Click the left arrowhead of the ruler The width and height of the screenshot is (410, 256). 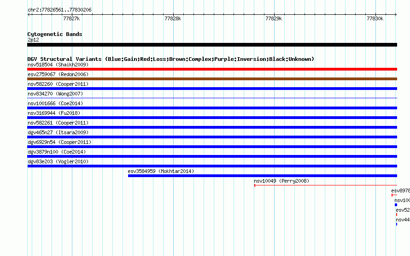point(29,14)
